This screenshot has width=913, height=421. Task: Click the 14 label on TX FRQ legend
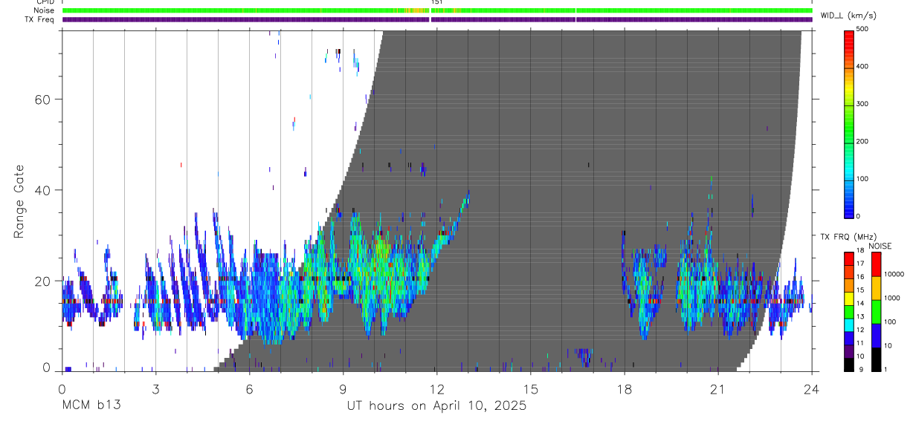point(859,304)
